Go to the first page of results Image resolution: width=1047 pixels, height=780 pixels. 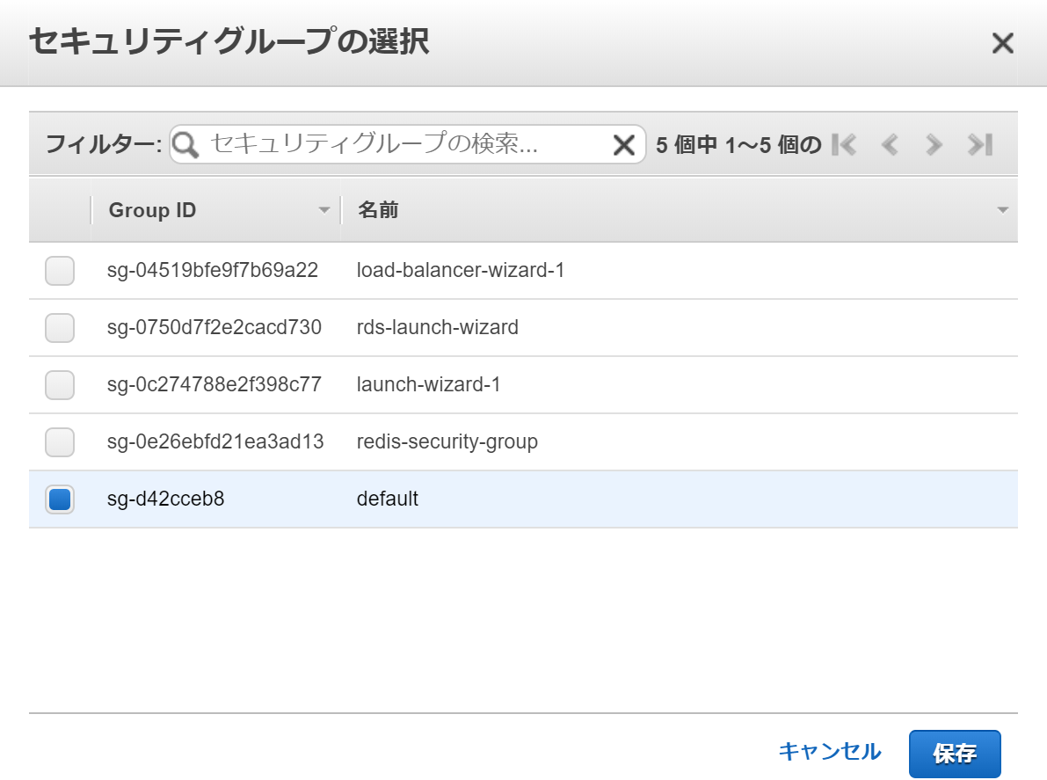pyautogui.click(x=843, y=145)
